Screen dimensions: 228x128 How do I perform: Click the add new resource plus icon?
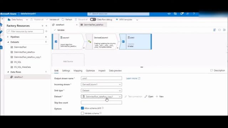pos(46,31)
